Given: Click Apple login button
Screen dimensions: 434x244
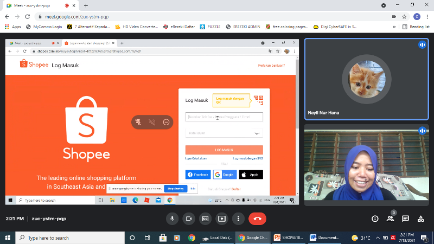Looking at the screenshot, I should pos(251,175).
